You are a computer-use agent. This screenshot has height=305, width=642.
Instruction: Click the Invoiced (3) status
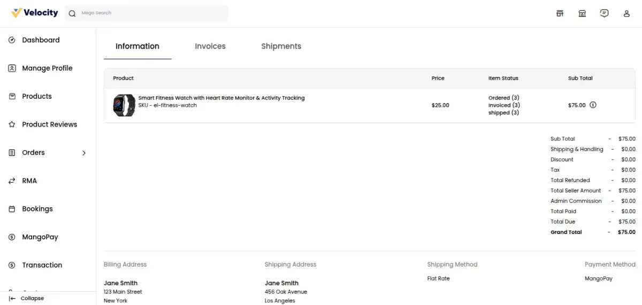tap(504, 106)
